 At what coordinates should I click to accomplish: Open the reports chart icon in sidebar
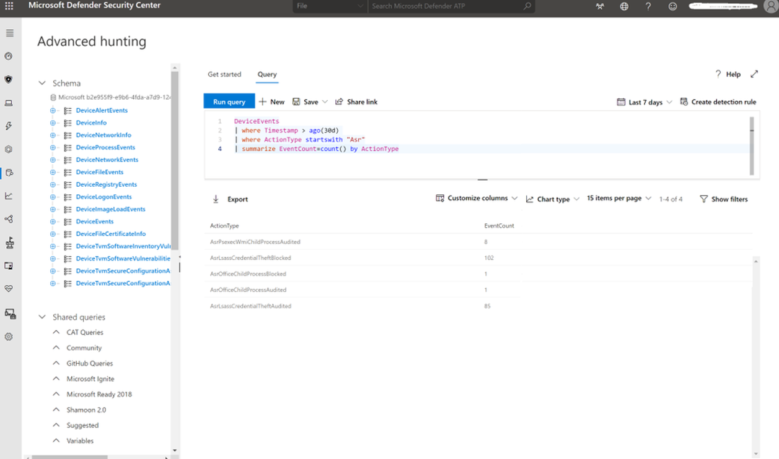click(9, 196)
